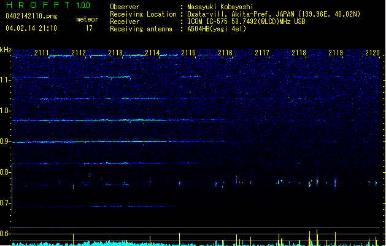This screenshot has width=386, height=246.
Task: Select the A504HB(yagi 4el) antenna text
Action: tap(217, 29)
